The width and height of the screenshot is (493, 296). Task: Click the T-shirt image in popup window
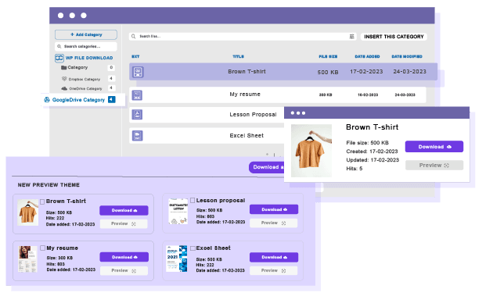tap(311, 151)
